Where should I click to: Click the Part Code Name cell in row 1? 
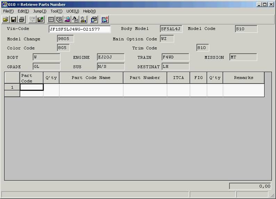click(91, 87)
